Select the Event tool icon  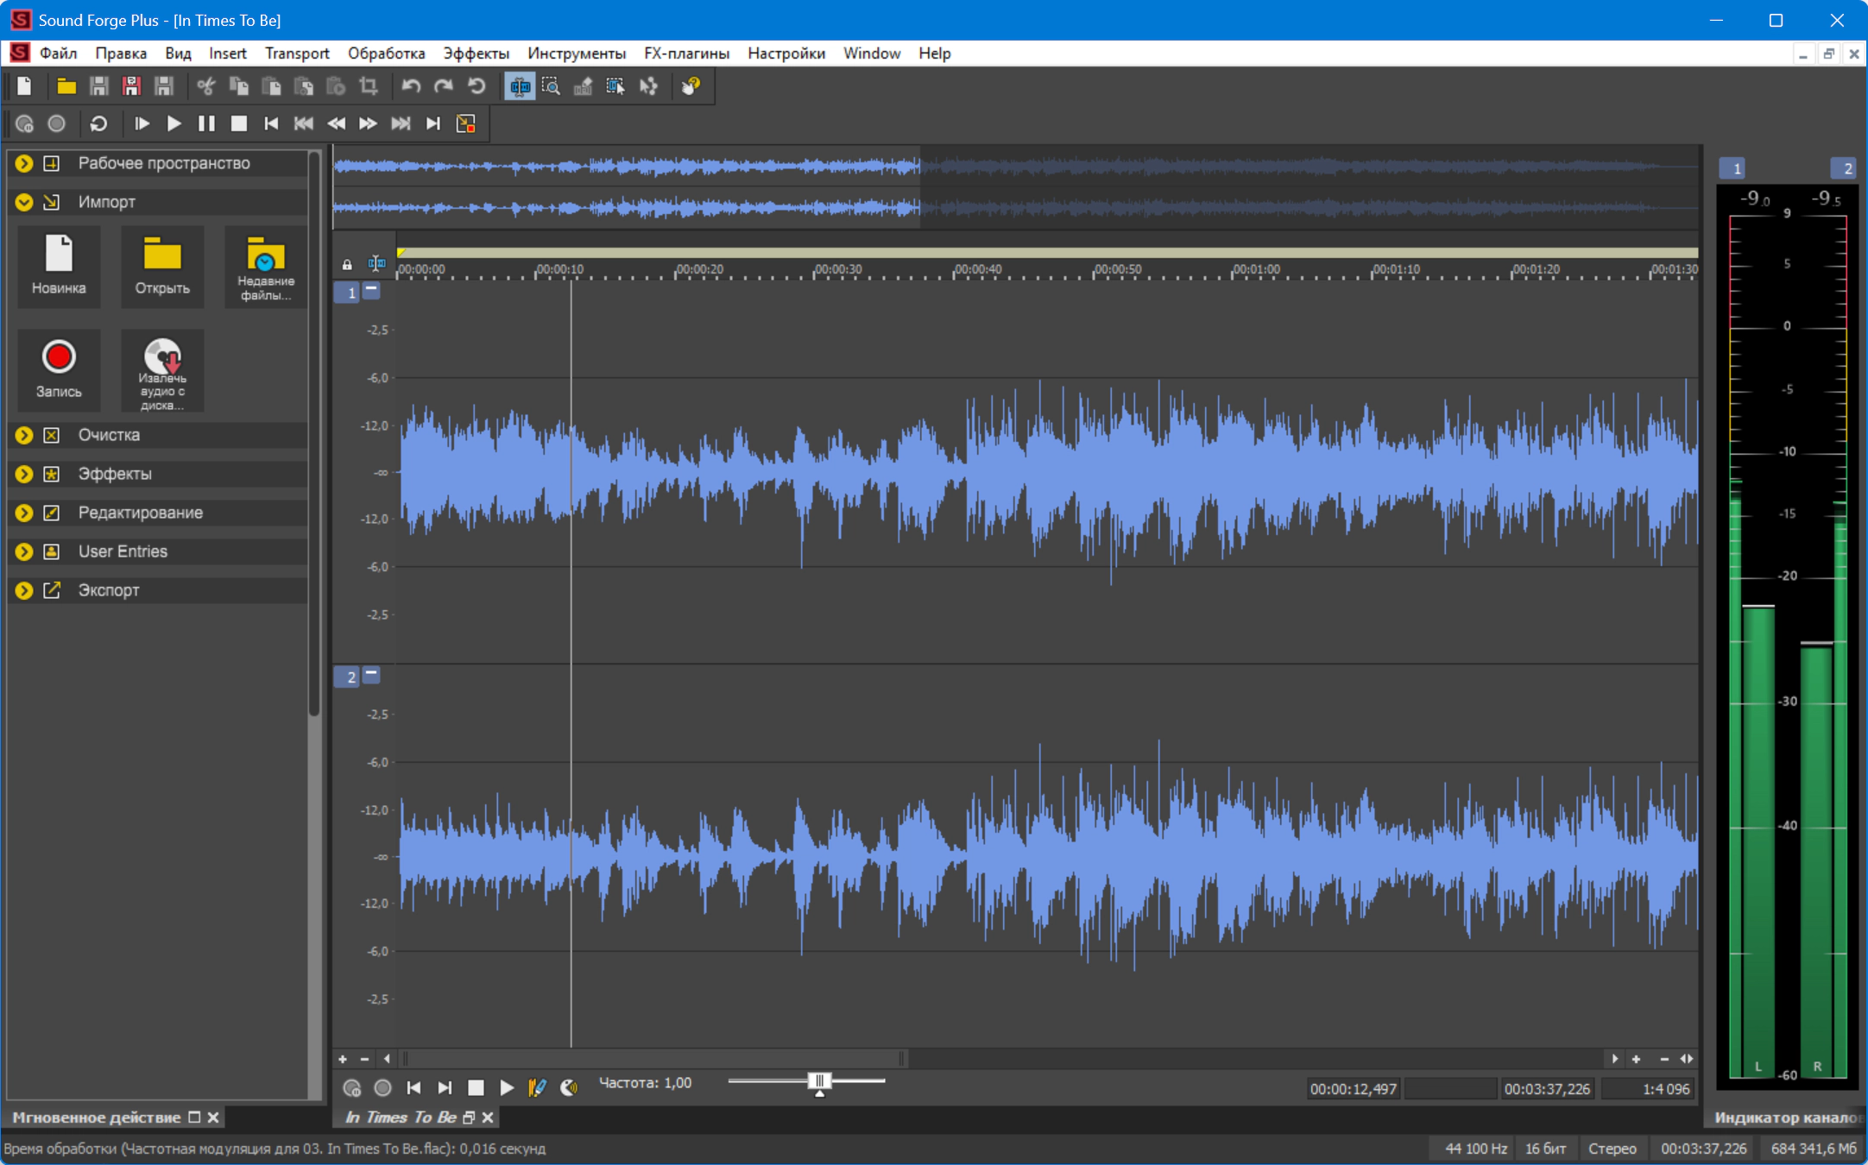(615, 86)
